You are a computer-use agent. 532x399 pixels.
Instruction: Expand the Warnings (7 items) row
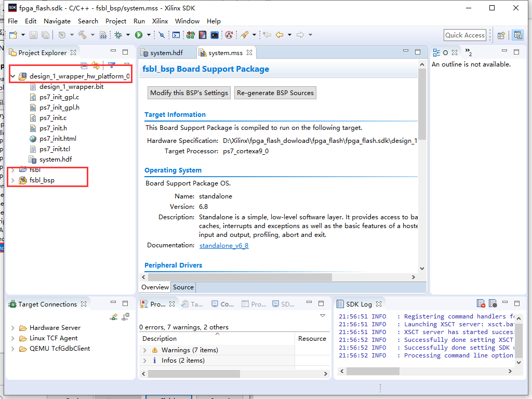point(145,350)
